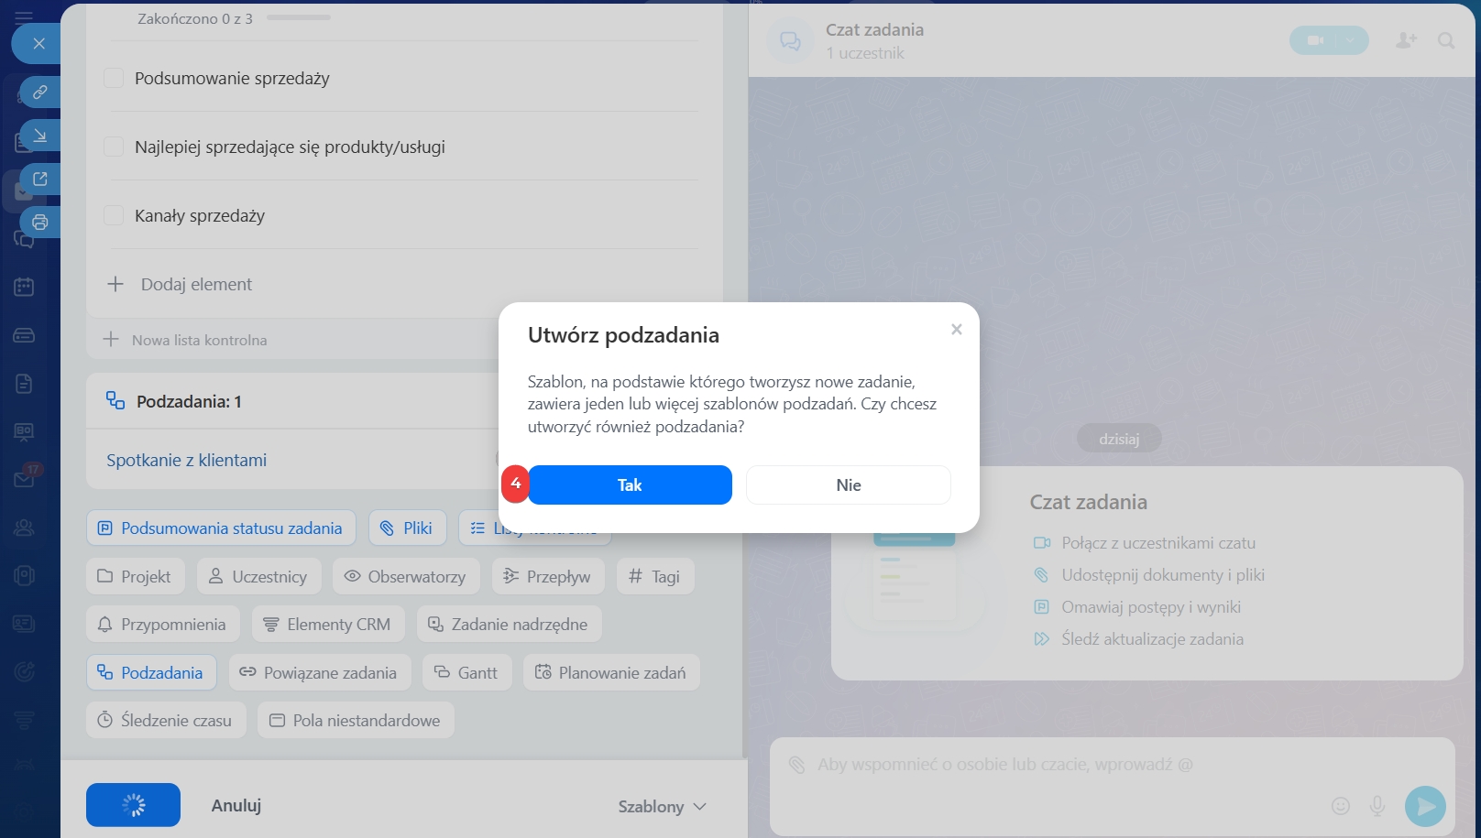Click the print icon in side panel
The image size is (1481, 838).
40,223
